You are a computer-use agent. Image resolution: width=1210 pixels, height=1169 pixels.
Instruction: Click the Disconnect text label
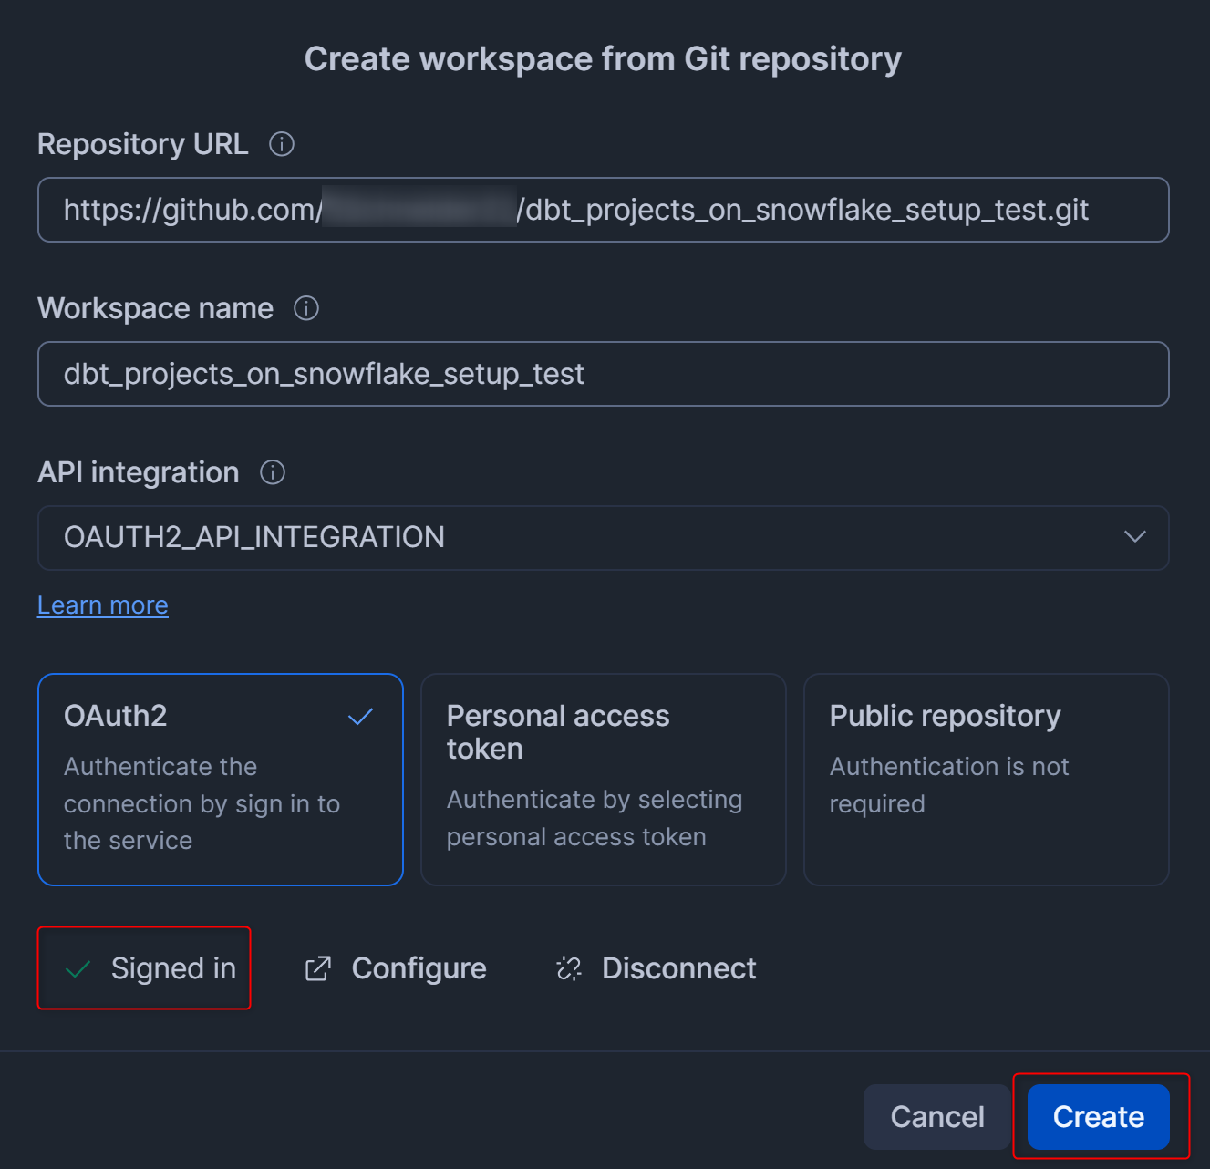[678, 968]
